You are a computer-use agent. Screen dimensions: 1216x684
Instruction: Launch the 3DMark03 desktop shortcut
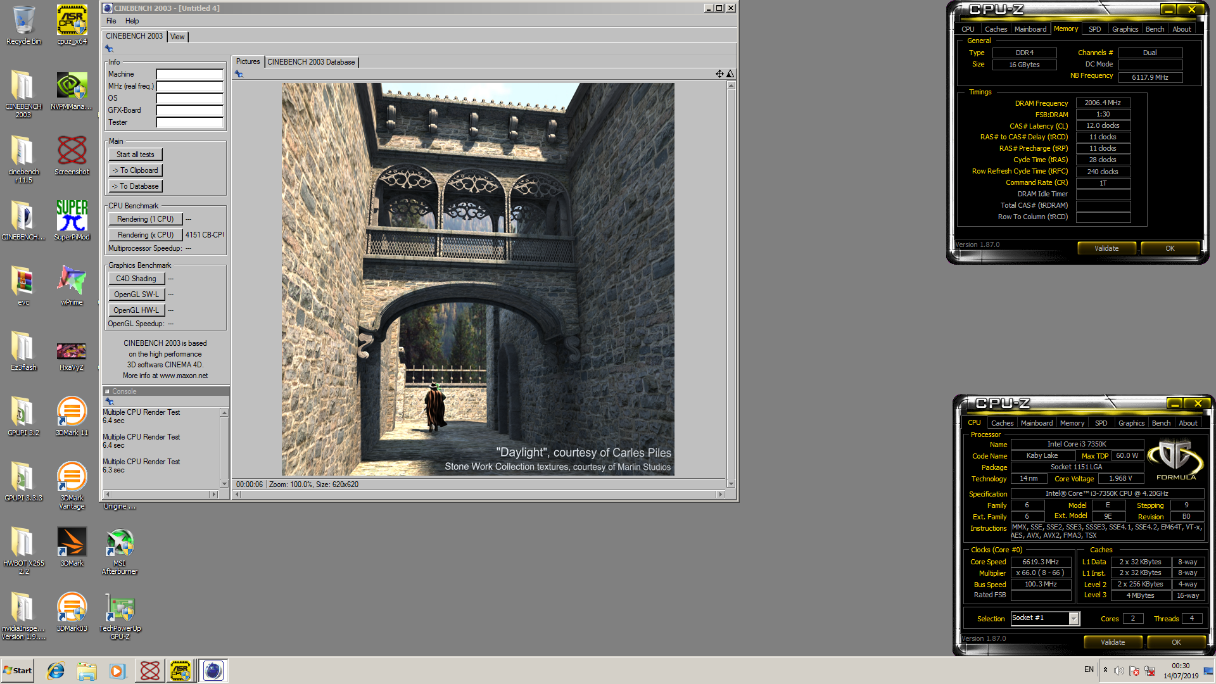(72, 612)
